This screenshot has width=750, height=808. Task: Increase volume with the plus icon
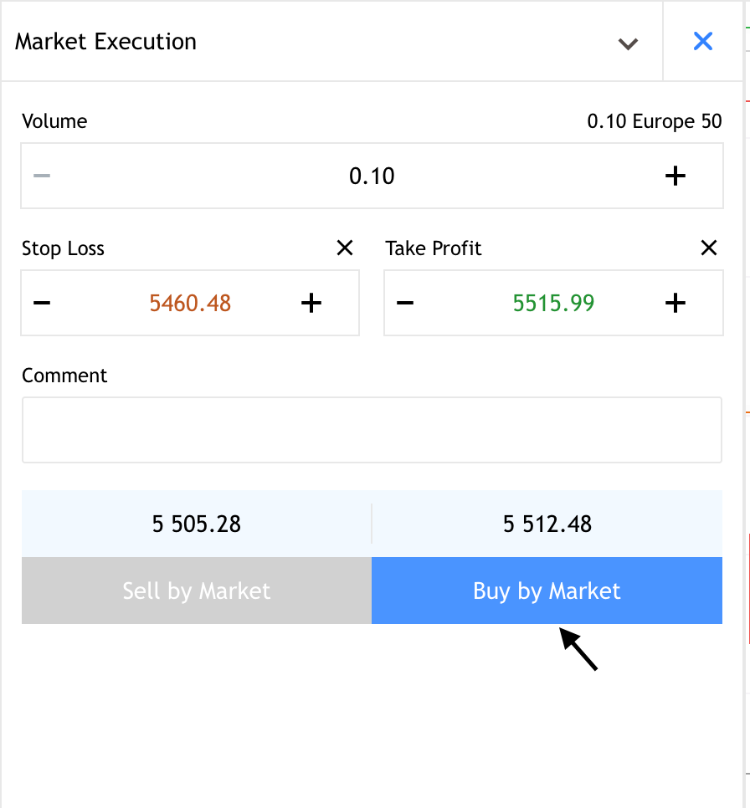(675, 176)
